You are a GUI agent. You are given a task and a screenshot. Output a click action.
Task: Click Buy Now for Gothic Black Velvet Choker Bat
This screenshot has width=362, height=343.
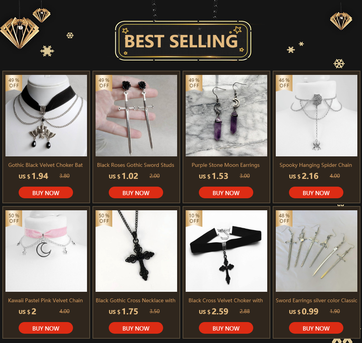pyautogui.click(x=46, y=192)
